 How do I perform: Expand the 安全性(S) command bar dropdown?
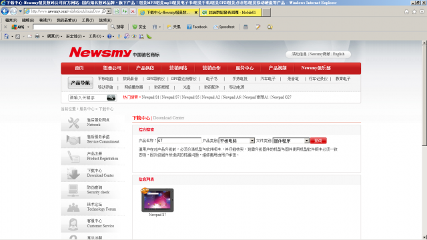[x=75, y=36]
